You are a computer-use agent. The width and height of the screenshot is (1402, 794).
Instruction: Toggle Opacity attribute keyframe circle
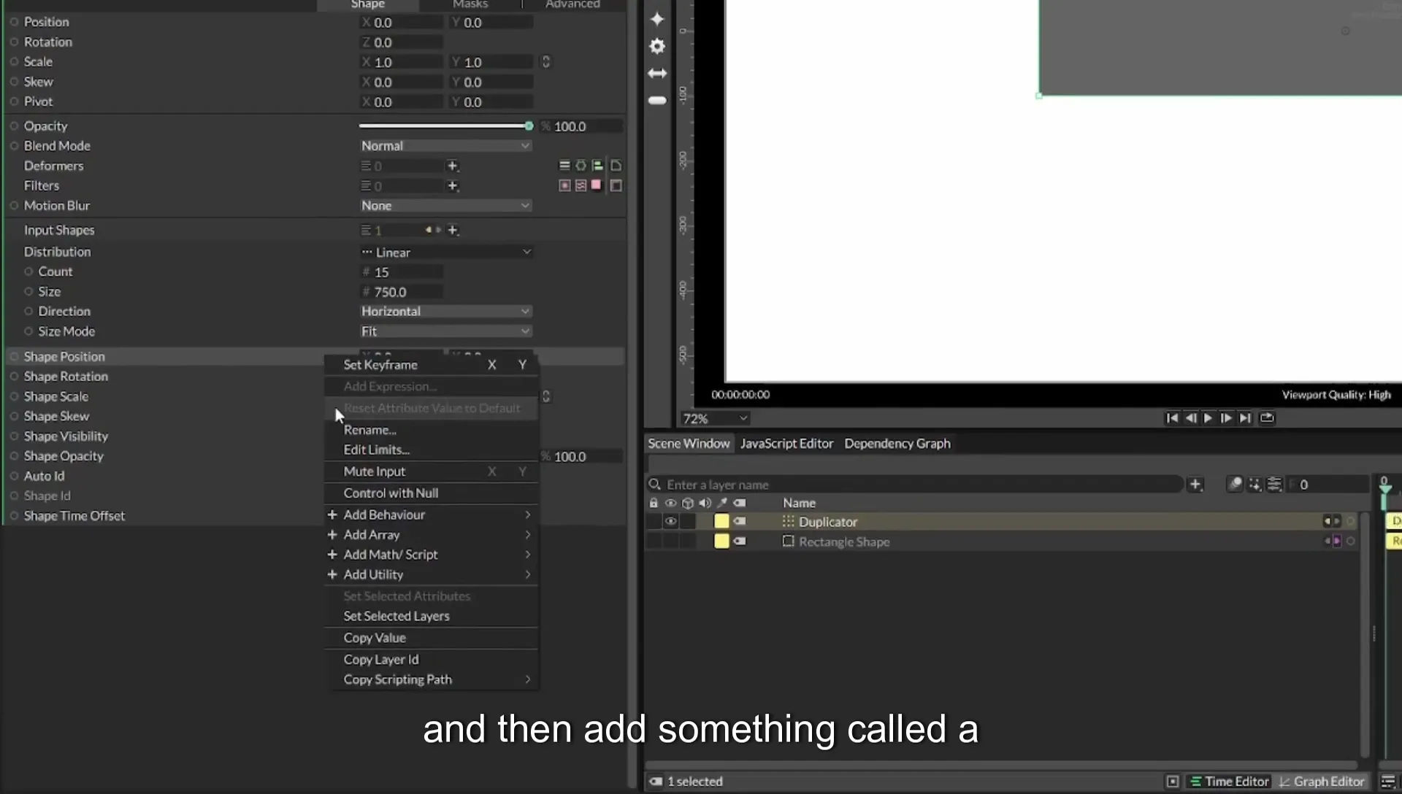pyautogui.click(x=14, y=126)
